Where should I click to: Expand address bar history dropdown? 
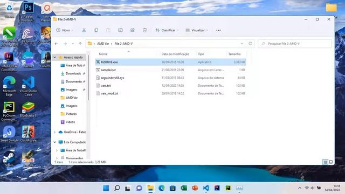[x=242, y=44]
